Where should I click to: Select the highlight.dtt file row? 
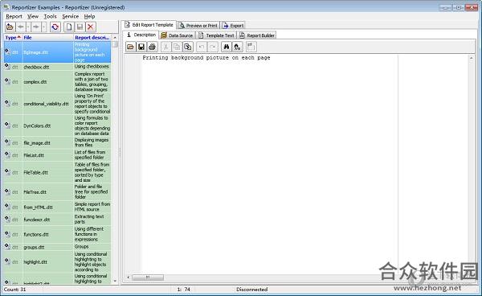tap(58, 262)
